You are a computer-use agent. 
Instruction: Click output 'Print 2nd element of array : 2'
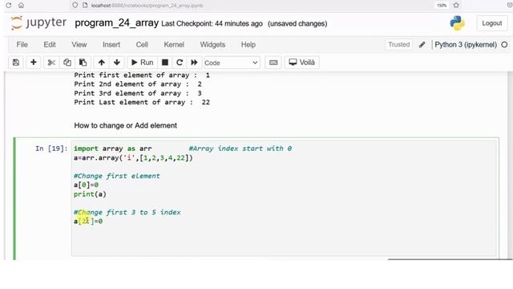[x=138, y=84]
